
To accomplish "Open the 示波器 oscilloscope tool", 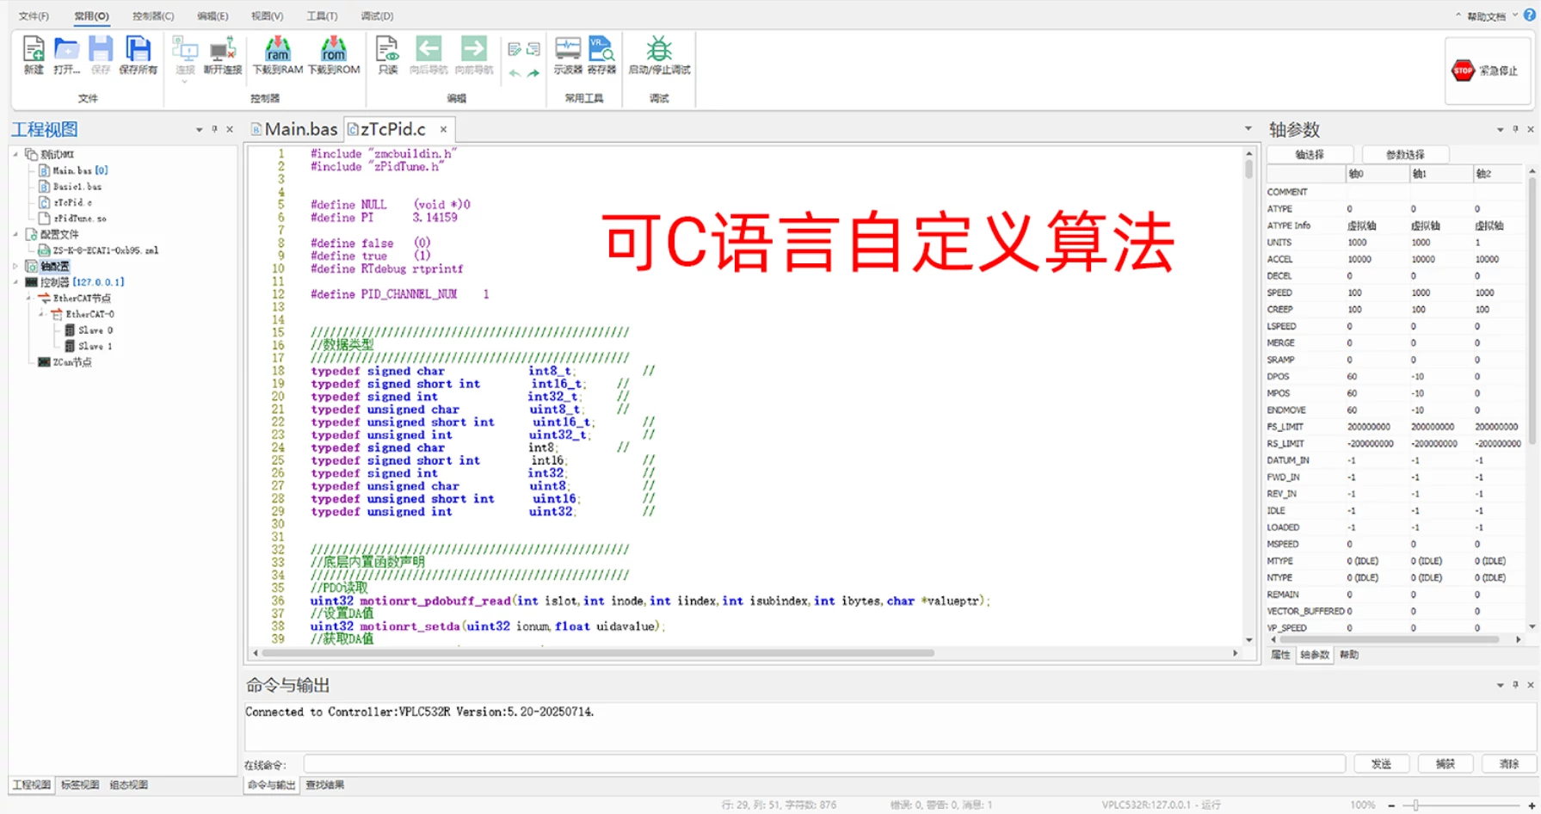I will [568, 56].
